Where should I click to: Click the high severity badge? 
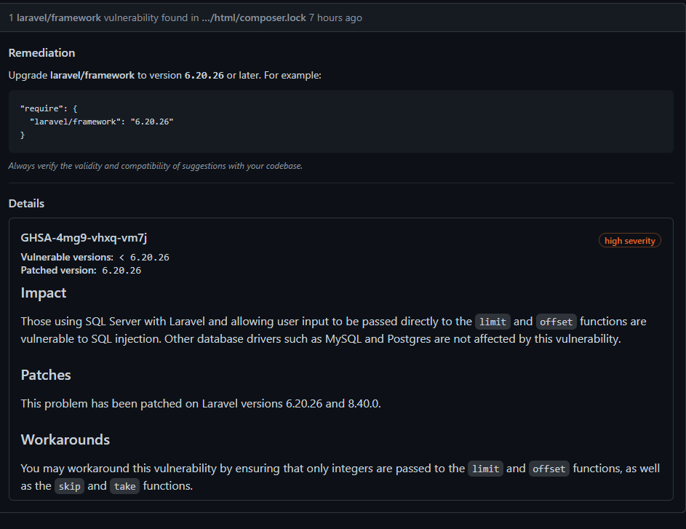[629, 241]
